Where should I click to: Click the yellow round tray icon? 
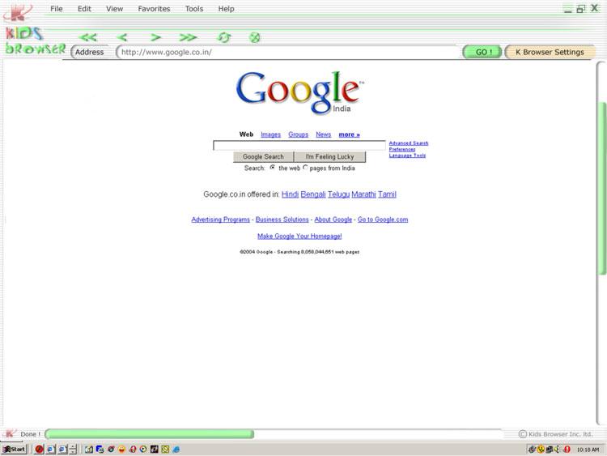541,450
